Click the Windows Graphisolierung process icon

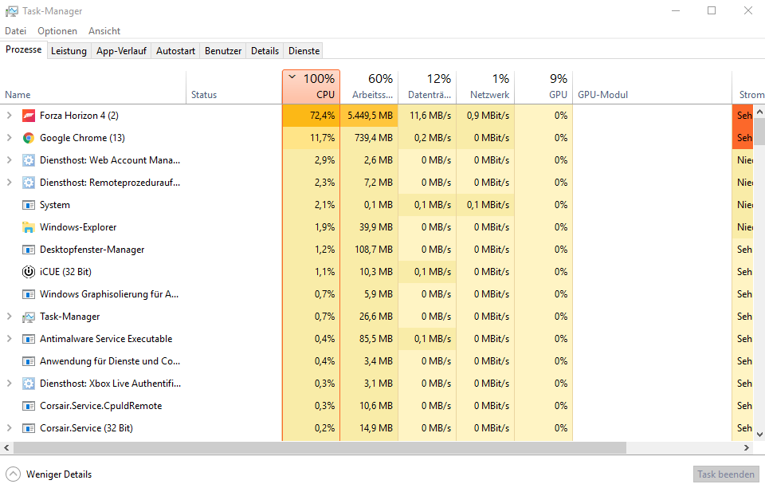tap(29, 294)
